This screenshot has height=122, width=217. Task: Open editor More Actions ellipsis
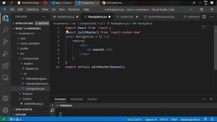211,17
